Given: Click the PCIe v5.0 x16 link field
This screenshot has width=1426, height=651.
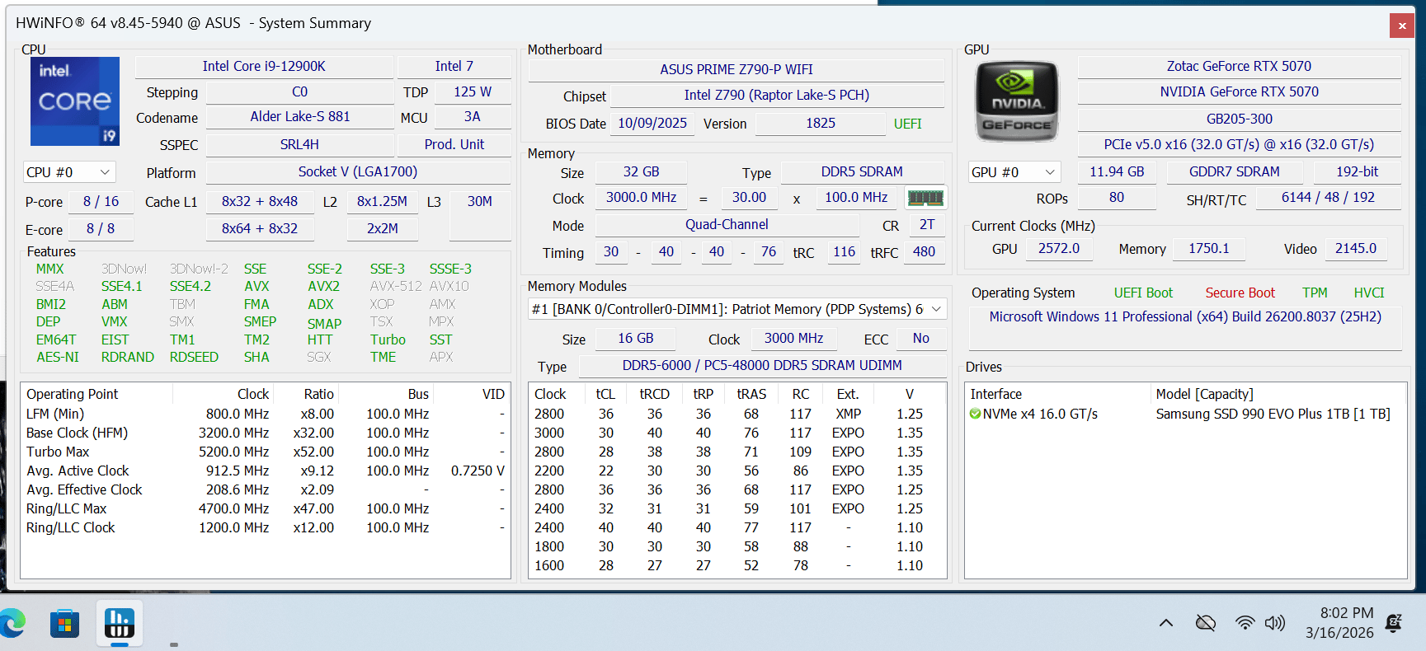Looking at the screenshot, I should pos(1239,144).
